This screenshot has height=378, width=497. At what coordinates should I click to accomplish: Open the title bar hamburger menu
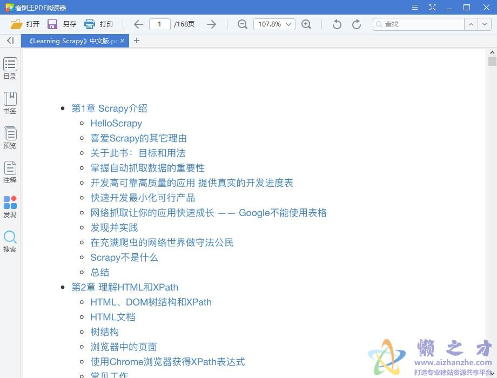[414, 7]
